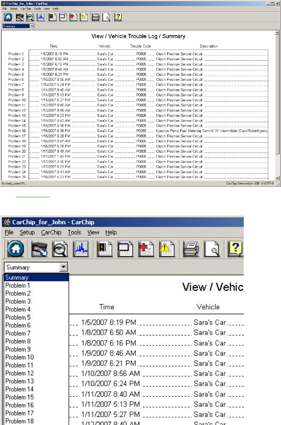This screenshot has width=281, height=425.
Task: Open CarChip menu in the upper window
Action: coord(26,8)
